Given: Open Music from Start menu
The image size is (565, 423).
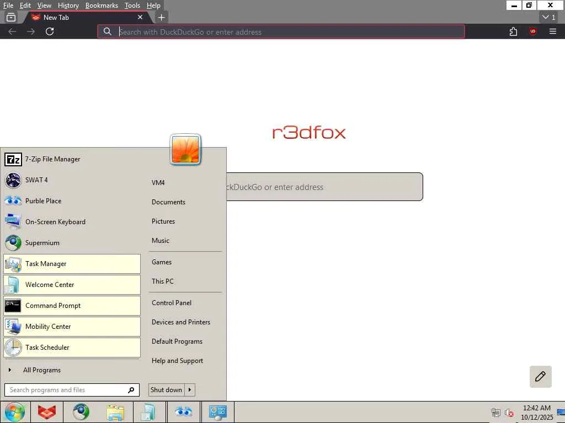Looking at the screenshot, I should (161, 240).
